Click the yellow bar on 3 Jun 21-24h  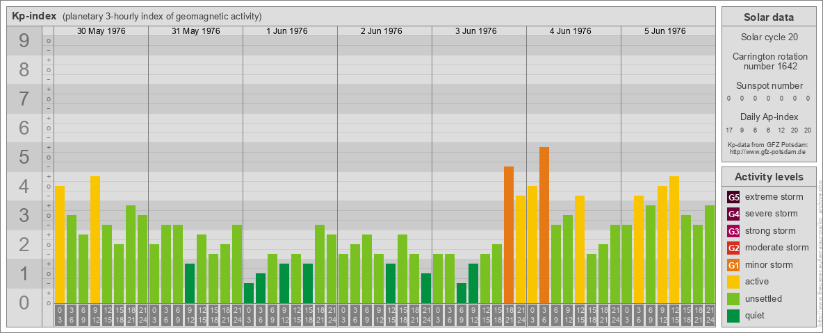pyautogui.click(x=521, y=249)
